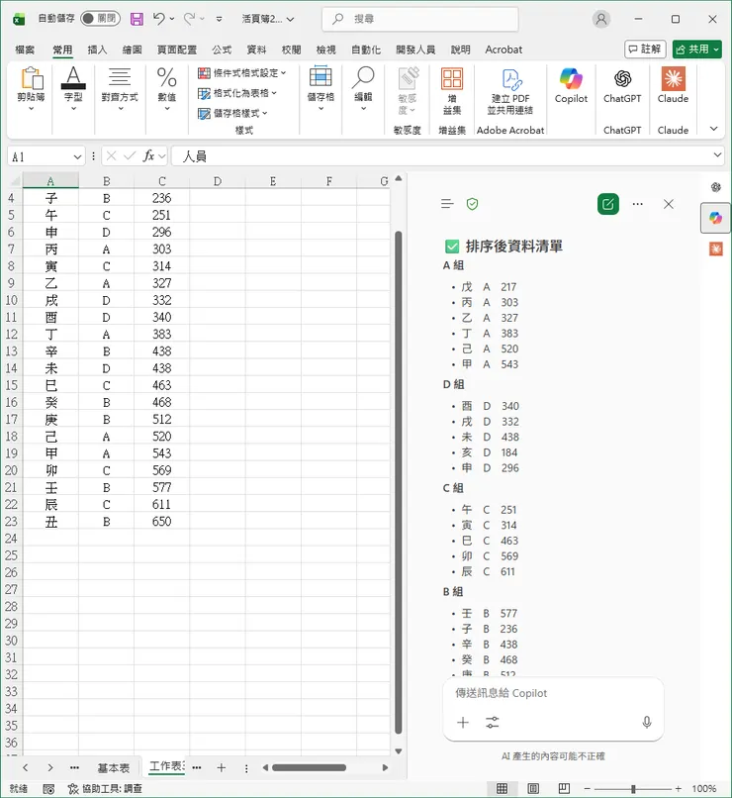Image resolution: width=732 pixels, height=798 pixels.
Task: Click next sheet navigation arrow
Action: (49, 768)
